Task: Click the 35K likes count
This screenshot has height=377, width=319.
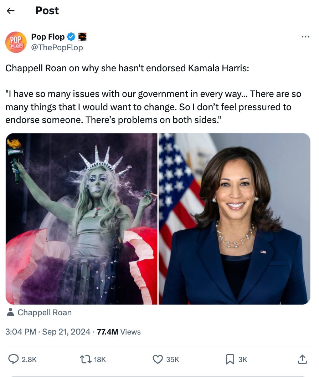Action: [x=173, y=360]
